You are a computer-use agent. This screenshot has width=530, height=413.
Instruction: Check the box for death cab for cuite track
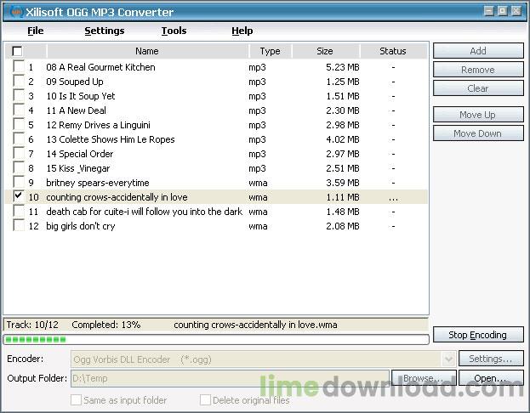pyautogui.click(x=19, y=211)
